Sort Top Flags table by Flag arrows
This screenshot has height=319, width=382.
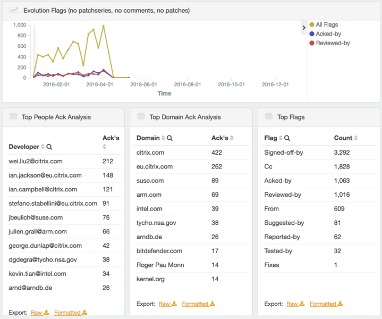(281, 138)
